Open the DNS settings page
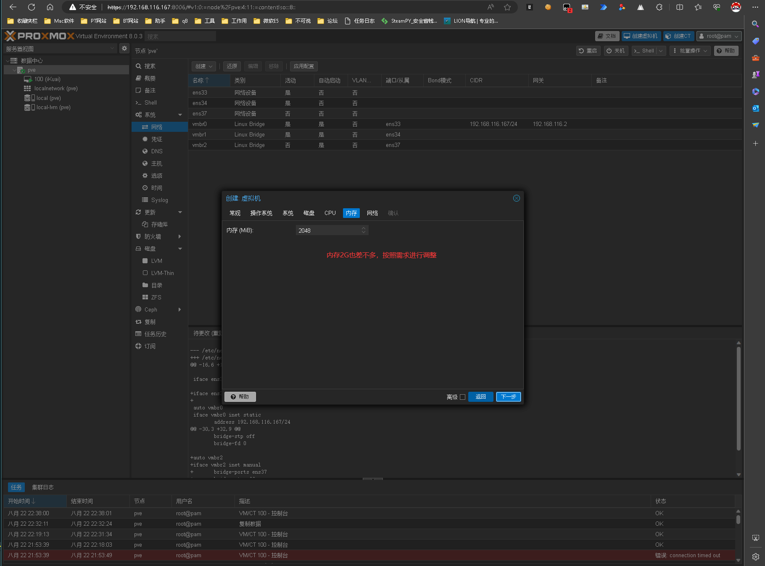Screen dimensions: 765x566 coord(156,152)
